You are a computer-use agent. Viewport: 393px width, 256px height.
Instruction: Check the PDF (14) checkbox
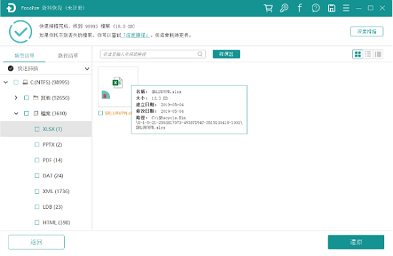(37, 160)
